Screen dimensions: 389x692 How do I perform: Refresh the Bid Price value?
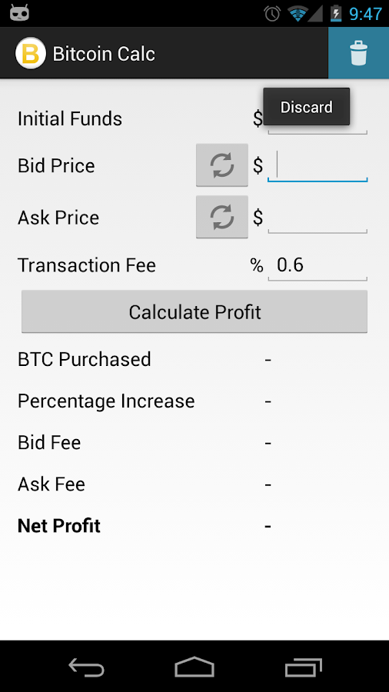(222, 165)
